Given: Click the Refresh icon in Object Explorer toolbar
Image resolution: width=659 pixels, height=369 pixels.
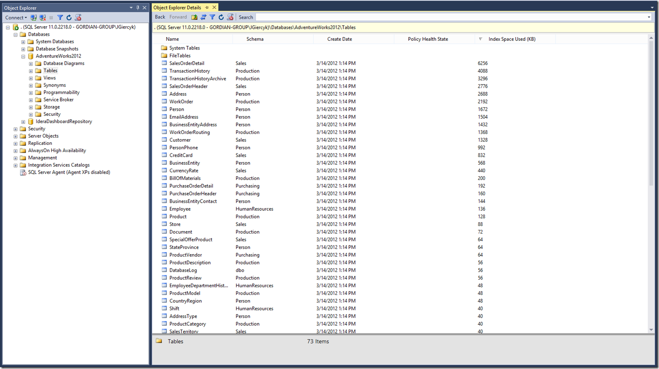Looking at the screenshot, I should pyautogui.click(x=69, y=18).
